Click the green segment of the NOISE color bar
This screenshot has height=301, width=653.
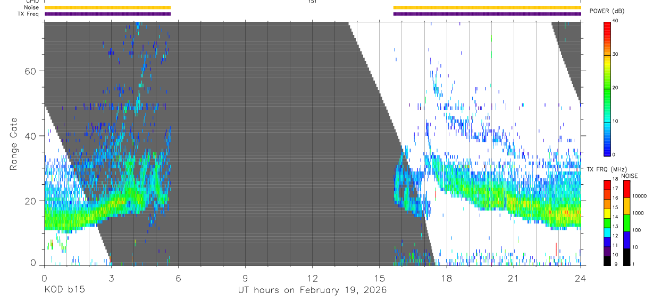coord(626,223)
